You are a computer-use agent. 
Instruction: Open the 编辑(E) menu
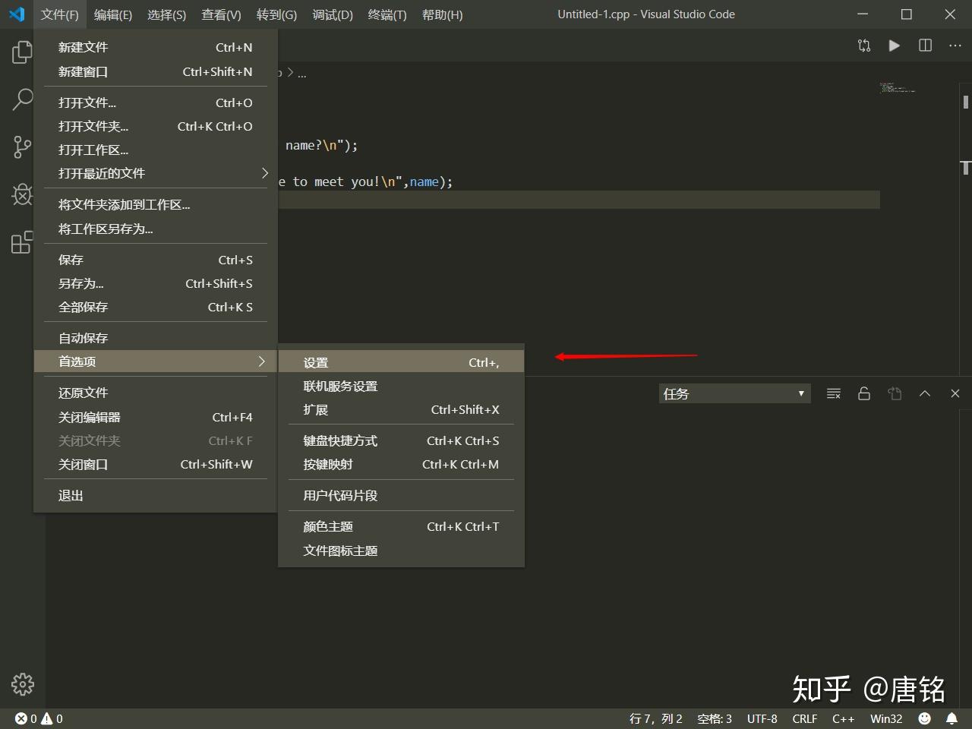click(113, 14)
